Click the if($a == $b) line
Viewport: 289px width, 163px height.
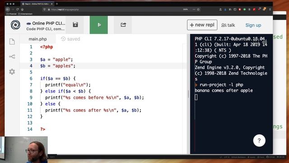tap(58, 78)
